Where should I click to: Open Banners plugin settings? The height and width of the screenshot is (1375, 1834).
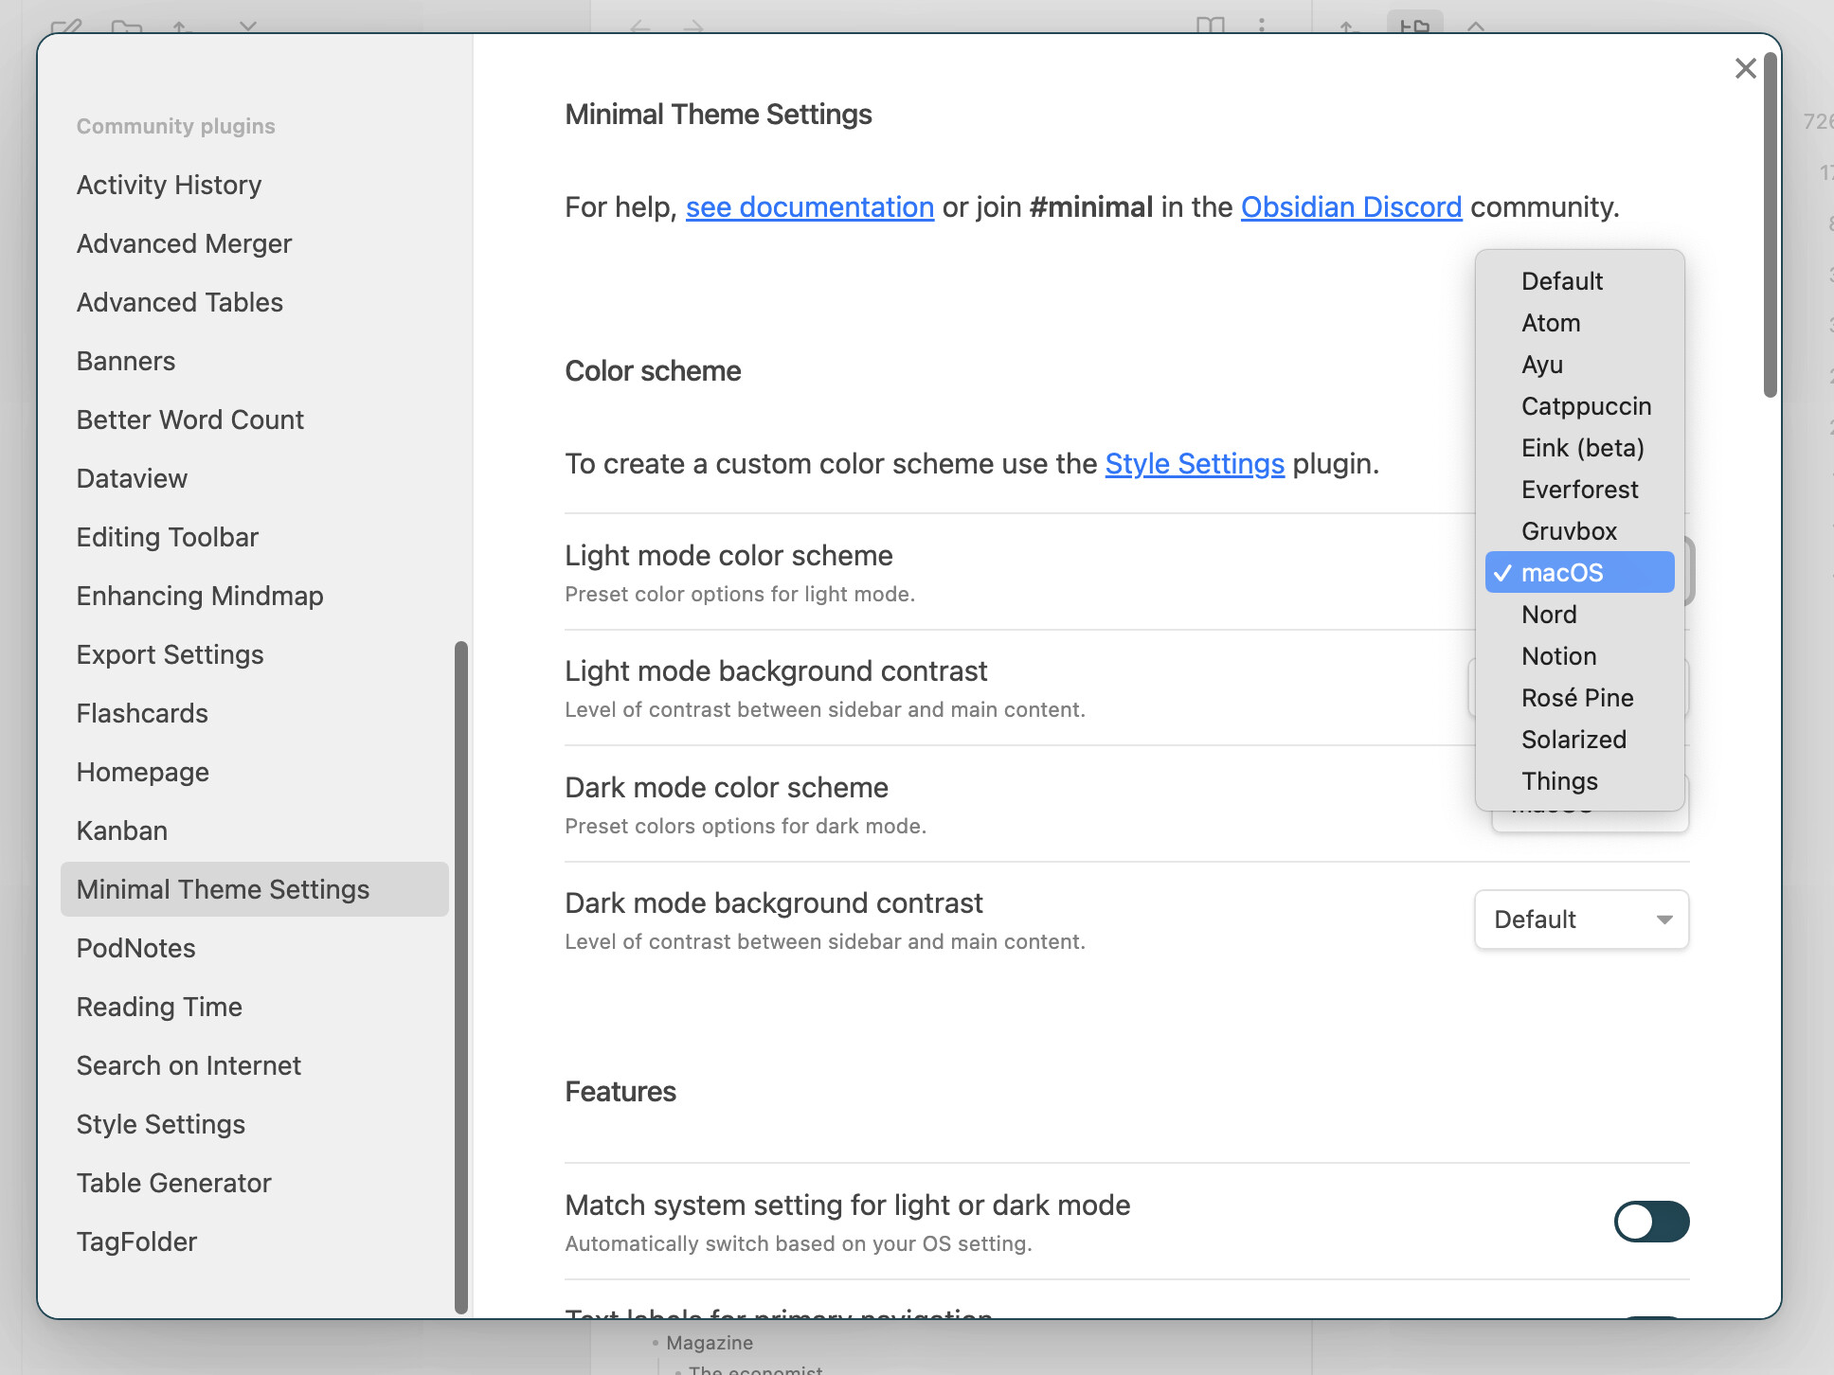(x=254, y=361)
